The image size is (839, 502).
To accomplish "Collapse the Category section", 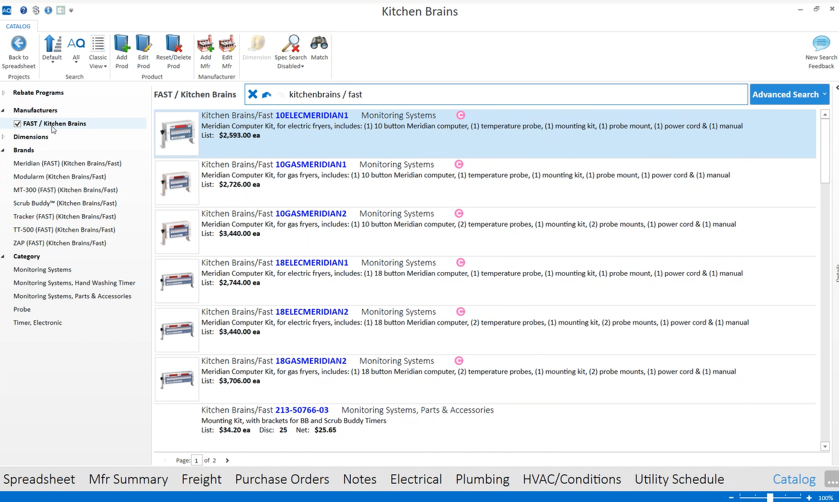I will click(4, 256).
